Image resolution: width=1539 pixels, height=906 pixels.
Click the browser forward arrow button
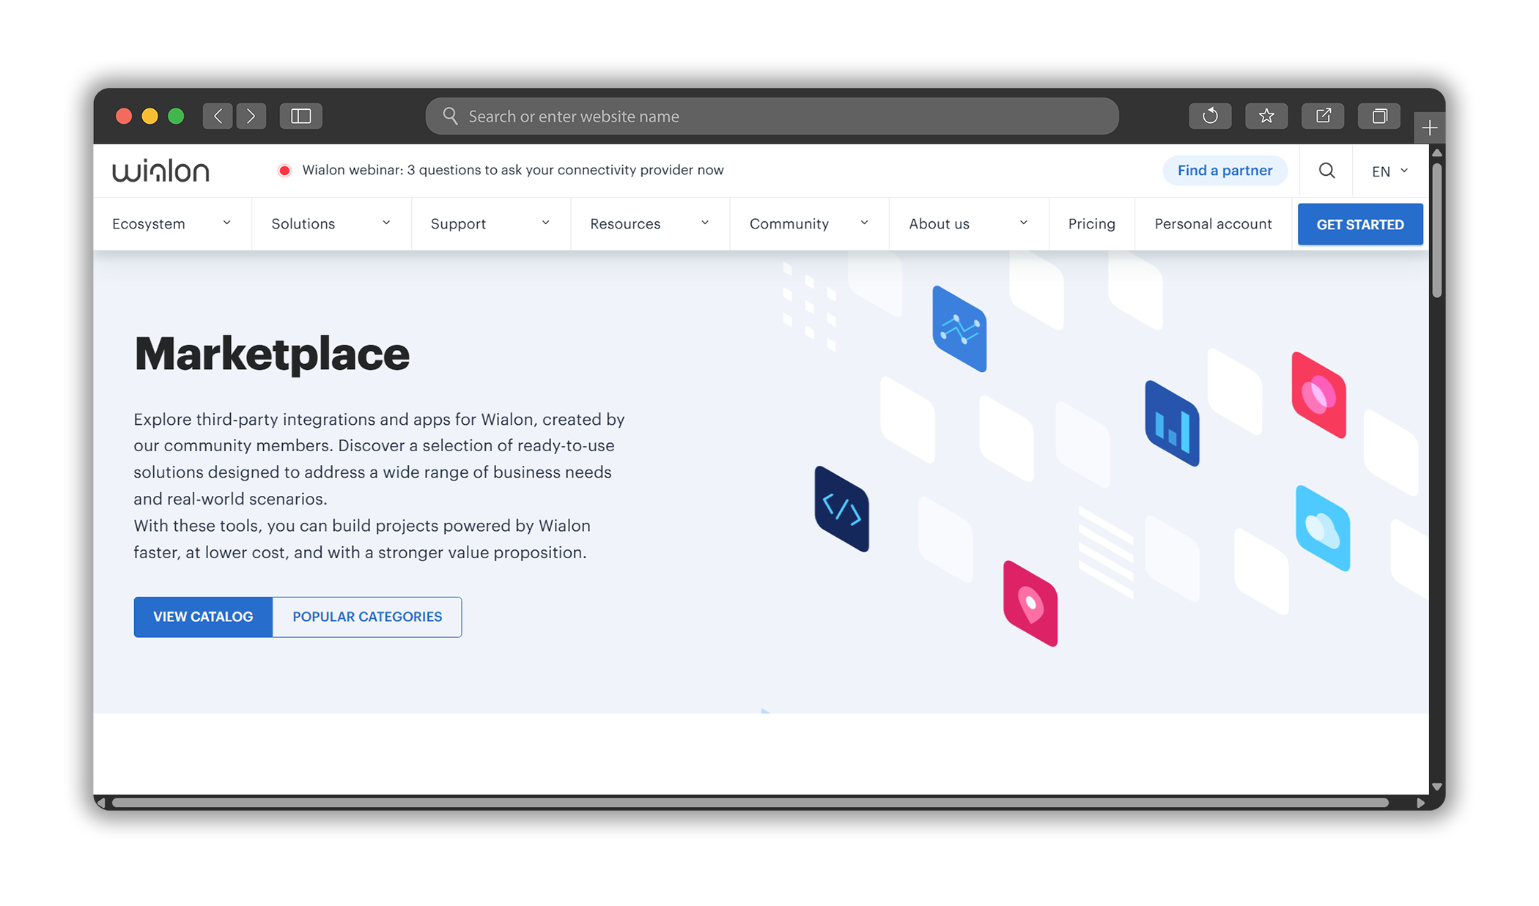251,116
